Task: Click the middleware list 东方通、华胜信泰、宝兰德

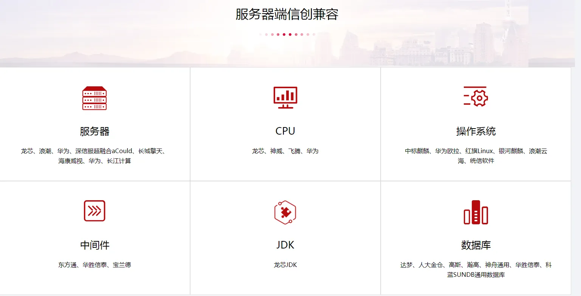Action: pos(95,265)
